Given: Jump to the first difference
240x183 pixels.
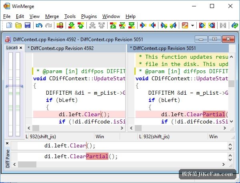Looking at the screenshot, I should click(113, 26).
